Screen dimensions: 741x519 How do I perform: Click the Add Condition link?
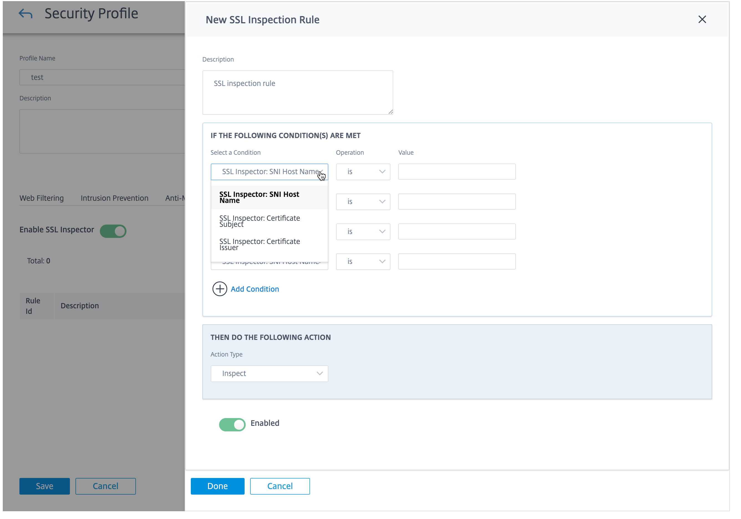coord(255,289)
